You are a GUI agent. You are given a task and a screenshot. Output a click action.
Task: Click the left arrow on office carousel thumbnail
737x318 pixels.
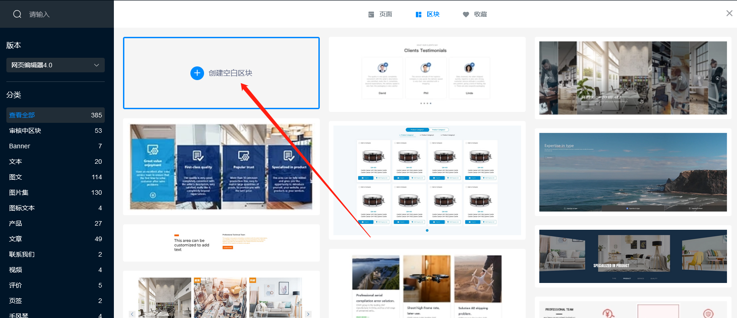(132, 314)
